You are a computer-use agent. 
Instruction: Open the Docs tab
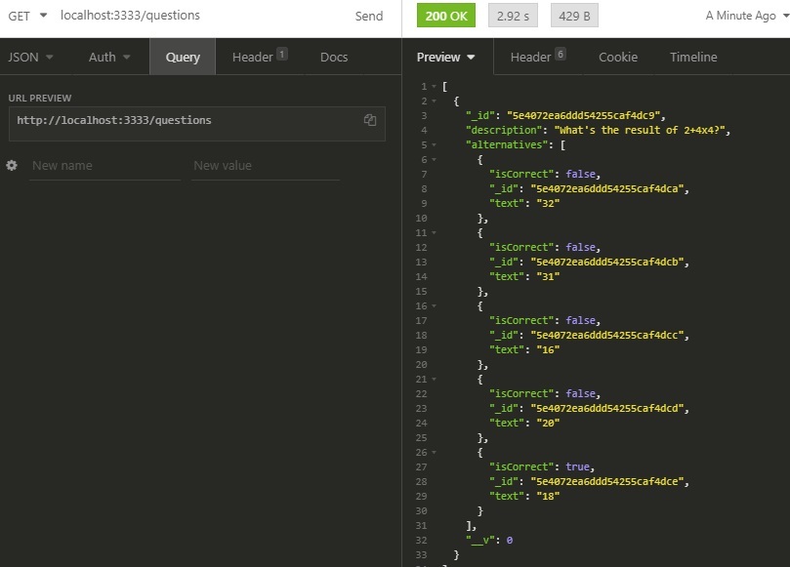[334, 57]
